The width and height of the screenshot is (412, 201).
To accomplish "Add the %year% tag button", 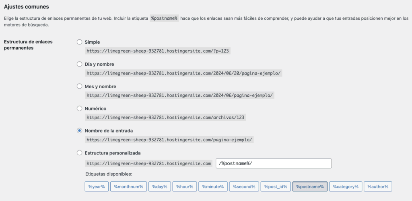I will pos(97,187).
